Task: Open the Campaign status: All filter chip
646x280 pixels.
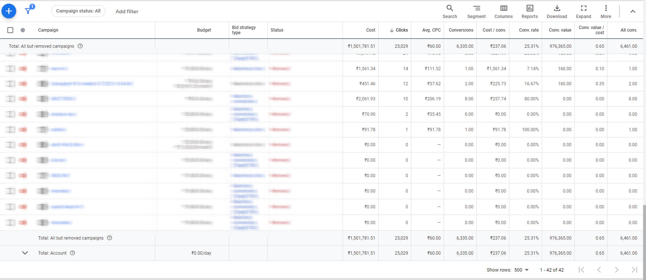Action: click(x=78, y=11)
